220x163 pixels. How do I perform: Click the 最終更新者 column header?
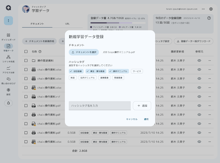177,52
